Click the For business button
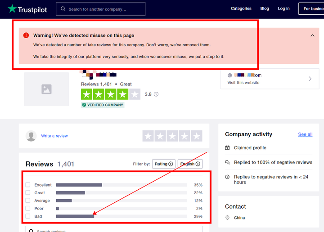 pos(311,9)
